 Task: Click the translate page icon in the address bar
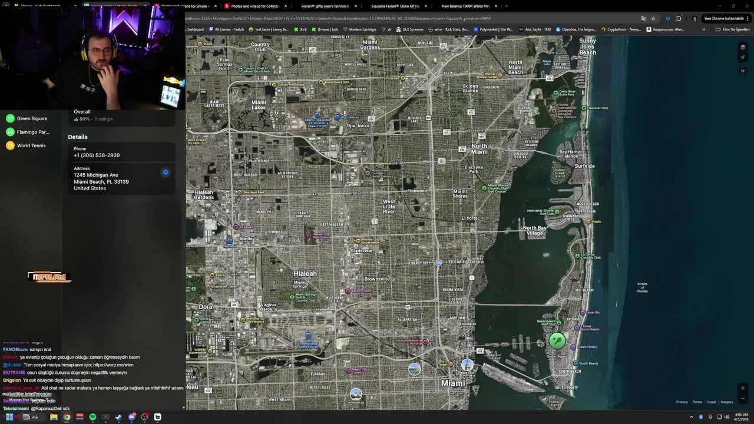643,18
